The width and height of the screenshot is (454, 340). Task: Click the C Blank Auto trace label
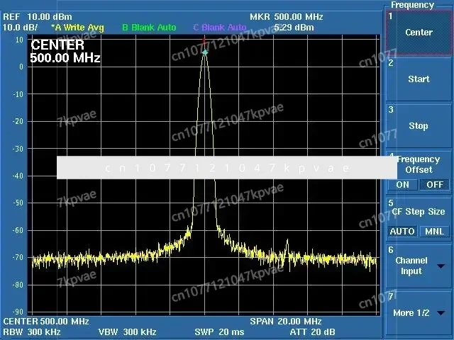[220, 28]
